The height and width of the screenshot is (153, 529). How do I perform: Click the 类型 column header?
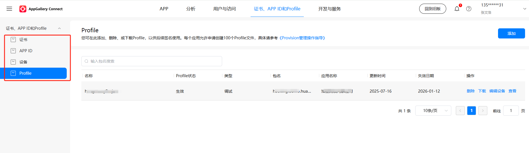[228, 76]
